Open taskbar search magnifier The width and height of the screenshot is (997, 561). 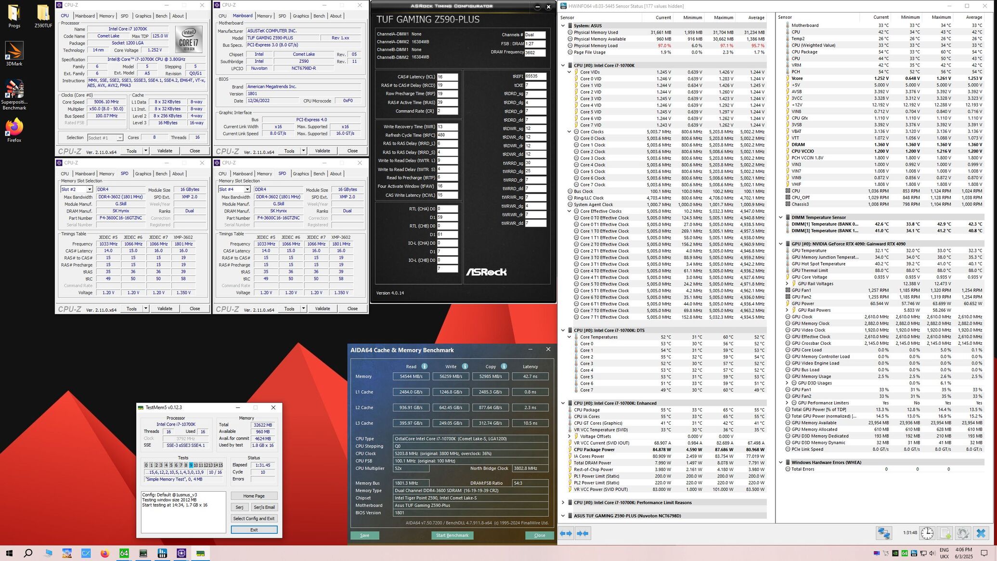click(28, 553)
